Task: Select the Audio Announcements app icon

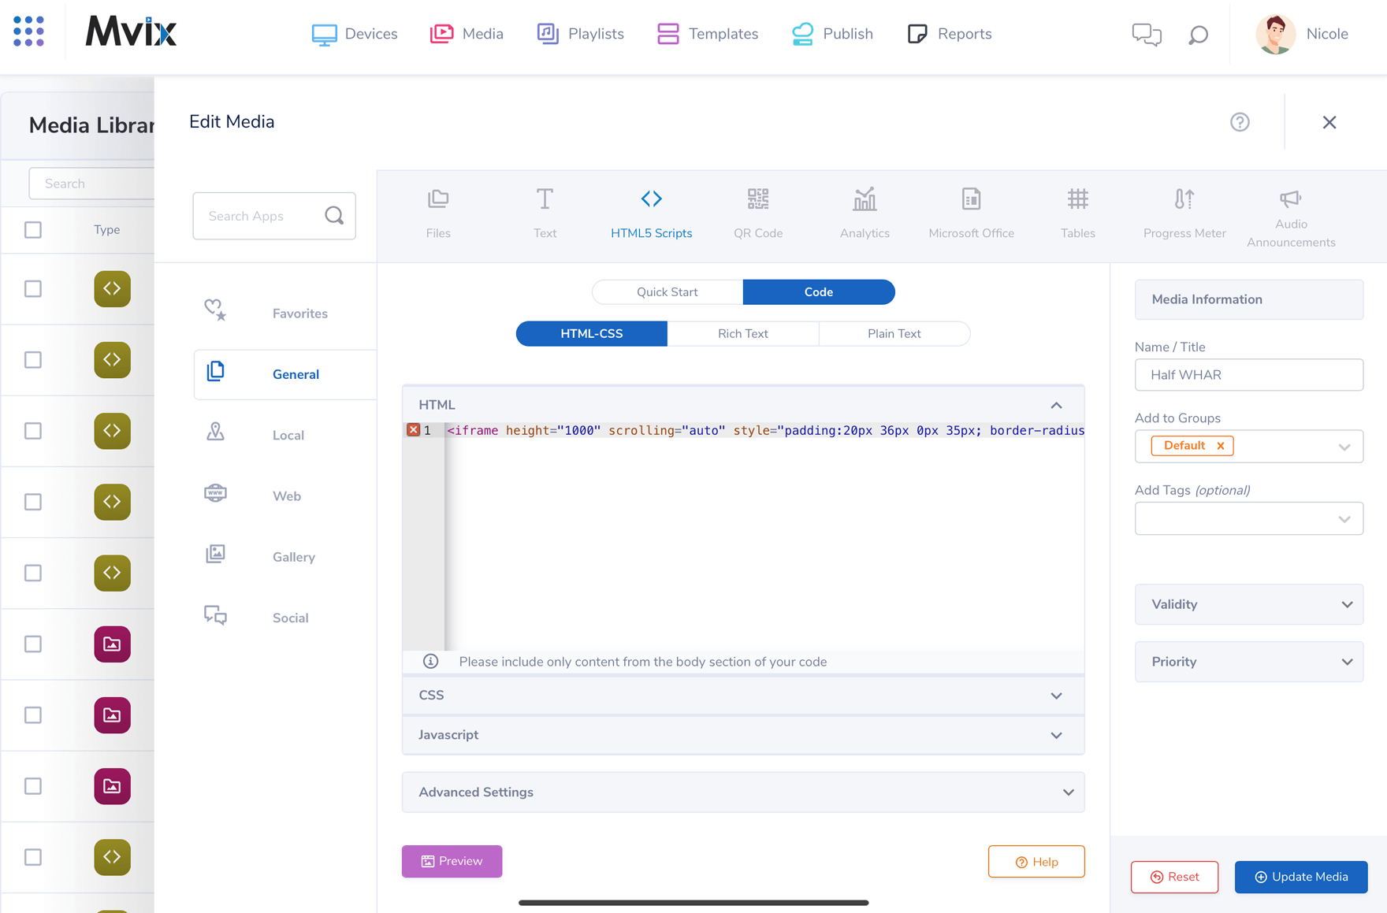Action: tap(1290, 199)
